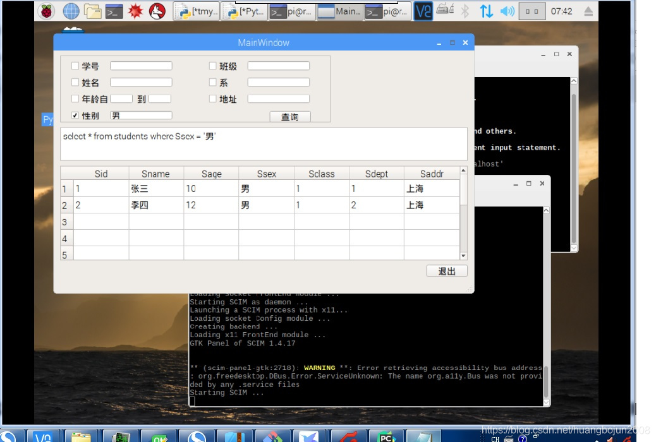The image size is (656, 442).
Task: Click the 查询 query button
Action: click(290, 117)
